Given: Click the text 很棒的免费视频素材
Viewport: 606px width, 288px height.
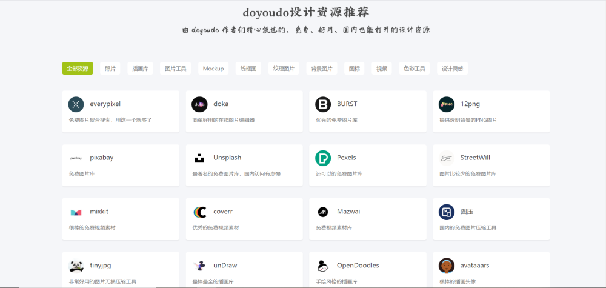Looking at the screenshot, I should [x=92, y=228].
